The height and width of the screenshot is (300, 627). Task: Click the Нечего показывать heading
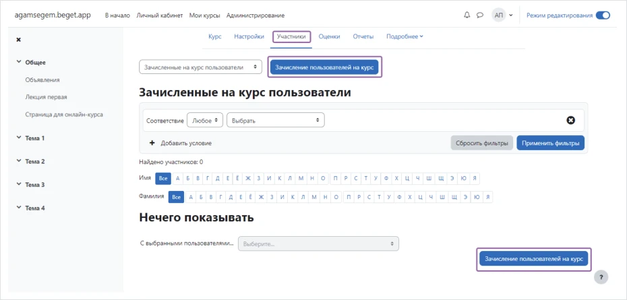click(x=196, y=218)
